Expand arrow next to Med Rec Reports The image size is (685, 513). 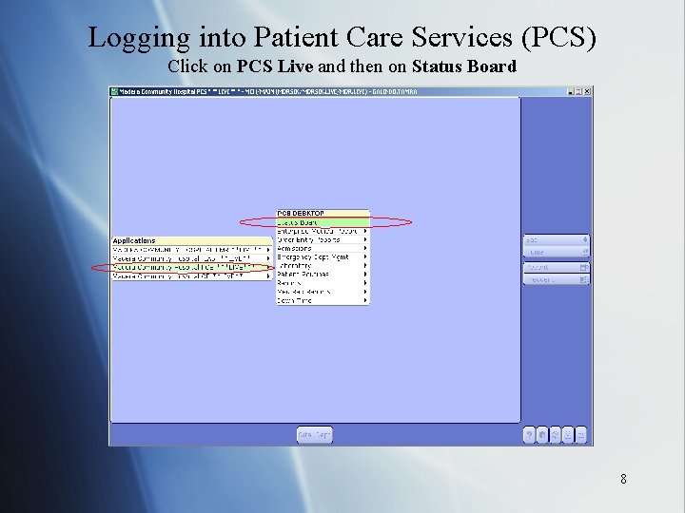coord(365,292)
